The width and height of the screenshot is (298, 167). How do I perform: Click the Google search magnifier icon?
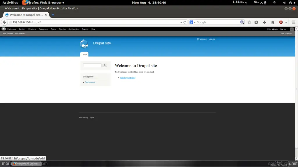tap(242, 22)
